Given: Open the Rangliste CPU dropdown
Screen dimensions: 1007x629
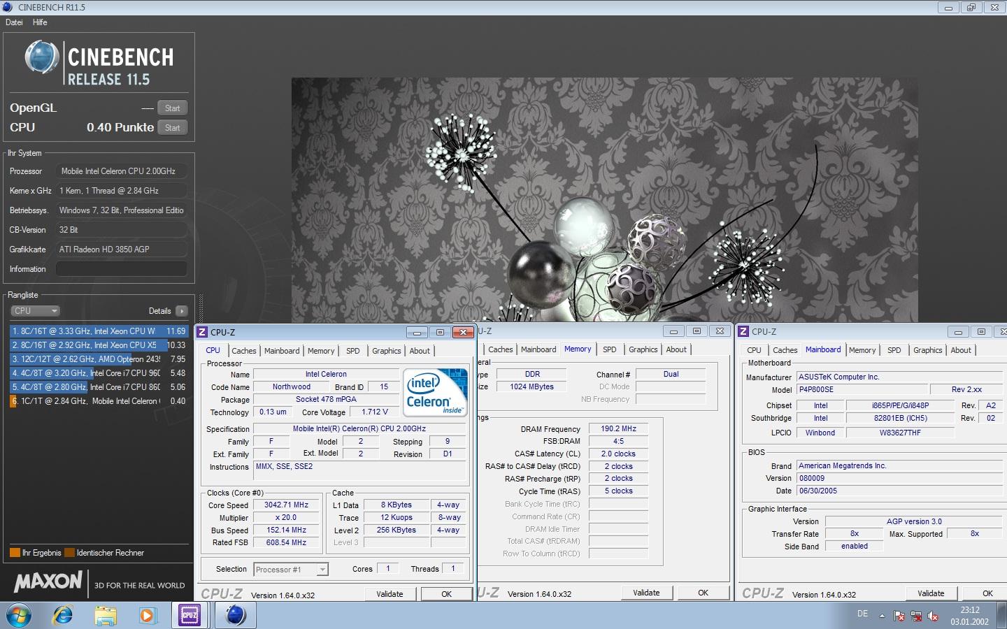Looking at the screenshot, I should pyautogui.click(x=35, y=311).
